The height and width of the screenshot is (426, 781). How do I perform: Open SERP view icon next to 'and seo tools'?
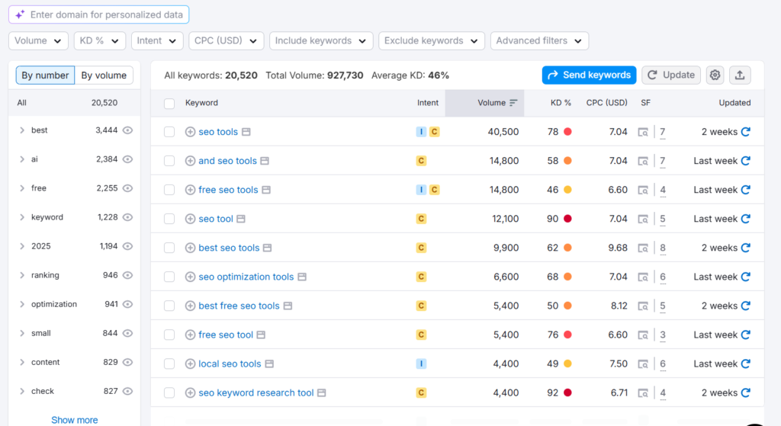(265, 161)
